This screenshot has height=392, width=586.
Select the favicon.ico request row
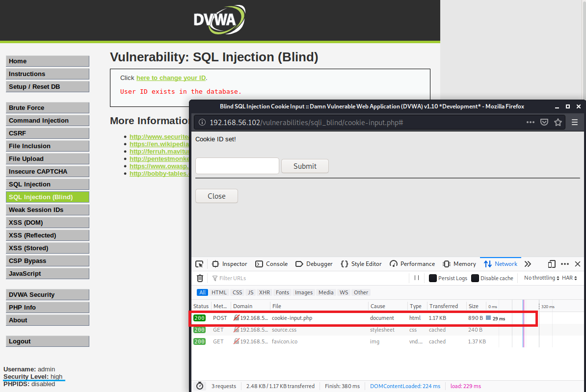[x=387, y=341]
